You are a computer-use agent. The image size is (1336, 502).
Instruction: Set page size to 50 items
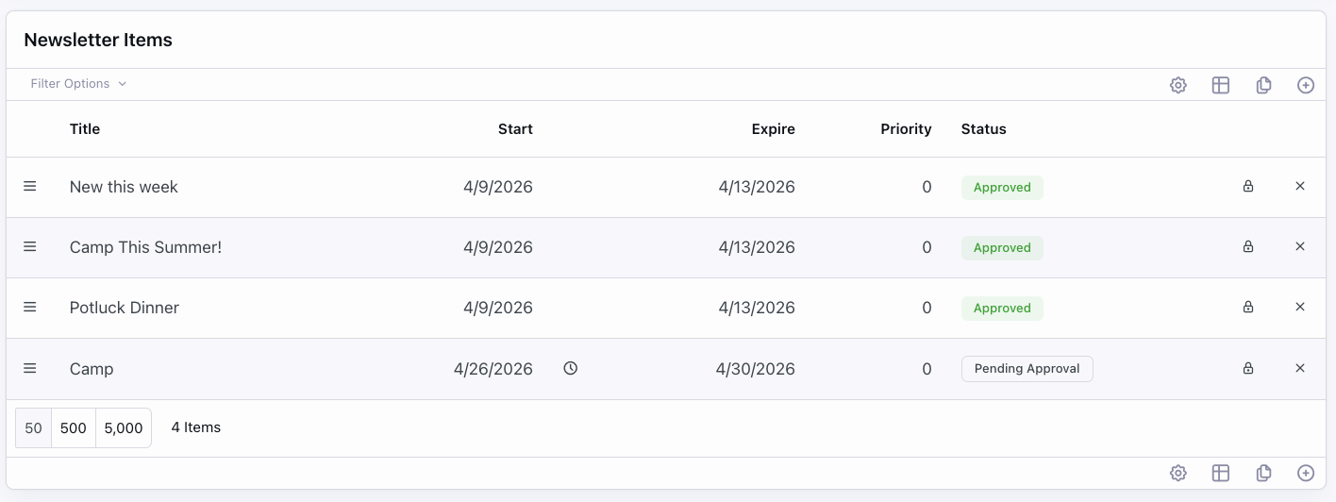(34, 428)
